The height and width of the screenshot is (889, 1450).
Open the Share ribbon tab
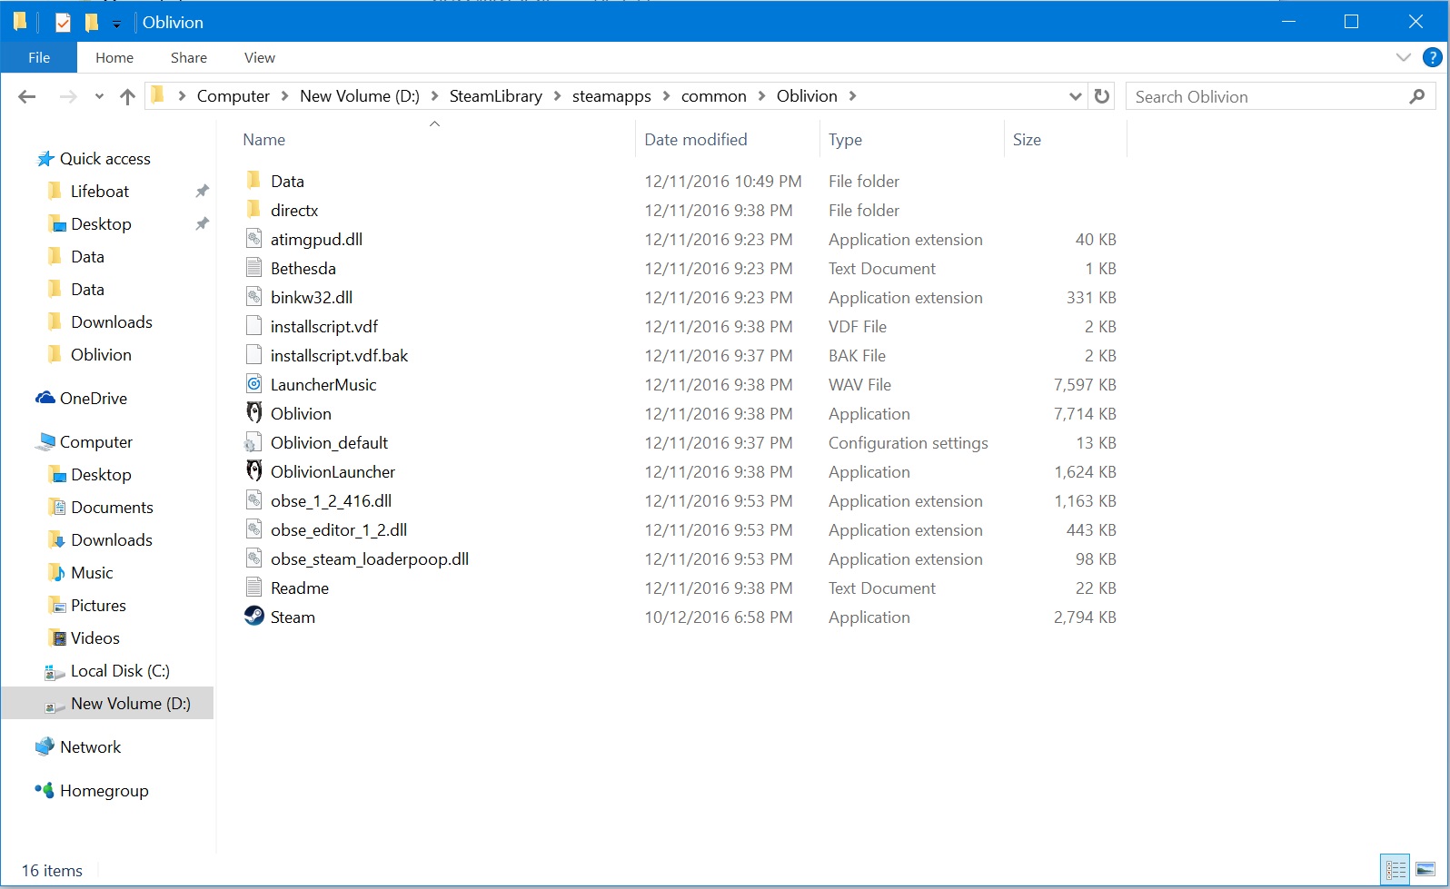pyautogui.click(x=189, y=57)
